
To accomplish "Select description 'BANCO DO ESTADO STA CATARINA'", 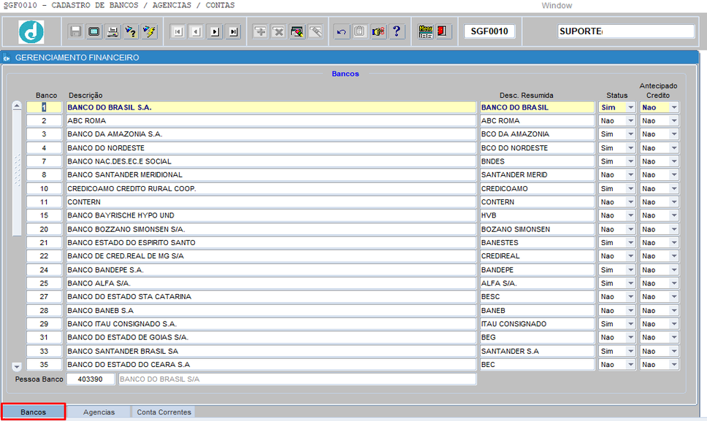I will tap(271, 297).
